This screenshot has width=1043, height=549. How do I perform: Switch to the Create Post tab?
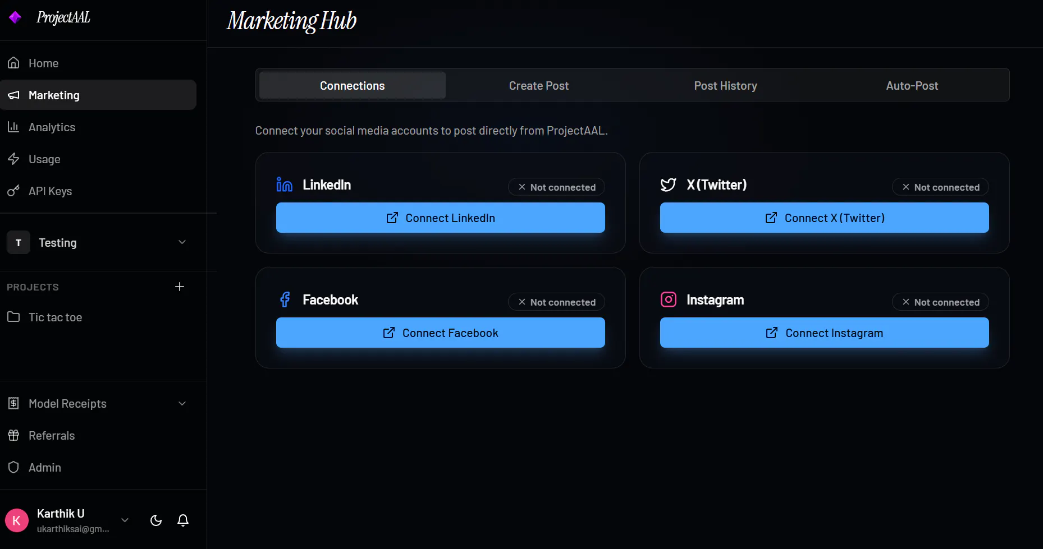(539, 85)
